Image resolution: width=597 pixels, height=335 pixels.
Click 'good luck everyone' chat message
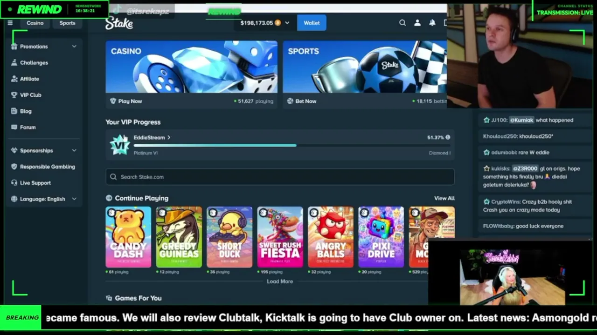click(540, 226)
